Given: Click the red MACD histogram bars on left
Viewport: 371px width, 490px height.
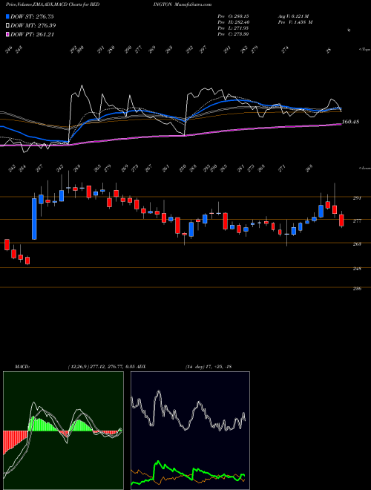Looking at the screenshot, I should click(x=13, y=440).
